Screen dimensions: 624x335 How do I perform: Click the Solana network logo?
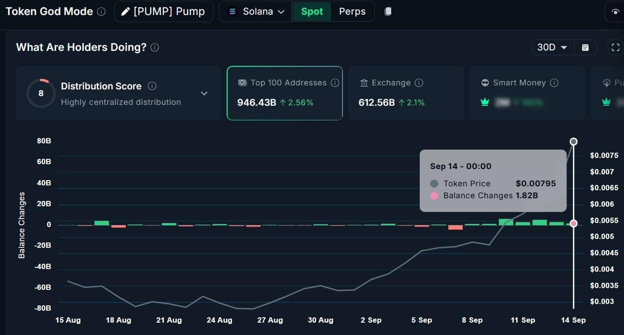[232, 11]
